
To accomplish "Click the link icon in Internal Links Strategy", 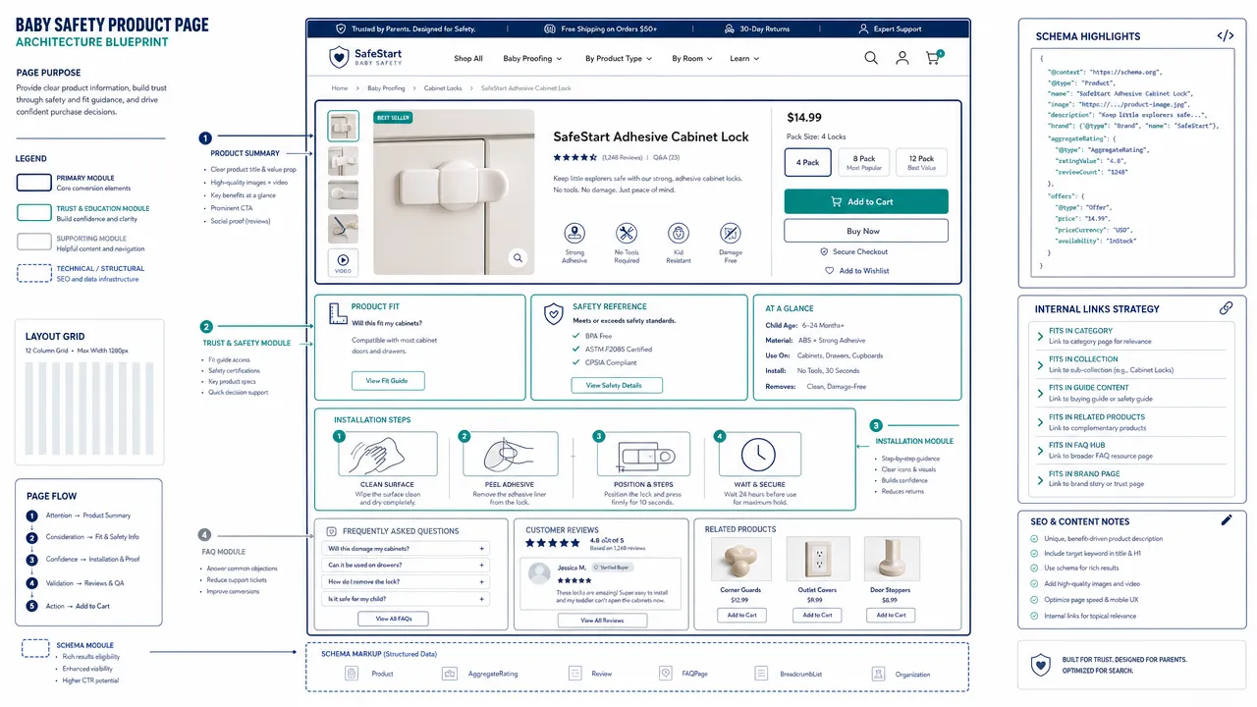I will (x=1226, y=307).
